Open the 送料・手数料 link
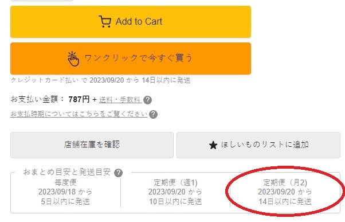This screenshot has height=222, width=345. 120,100
